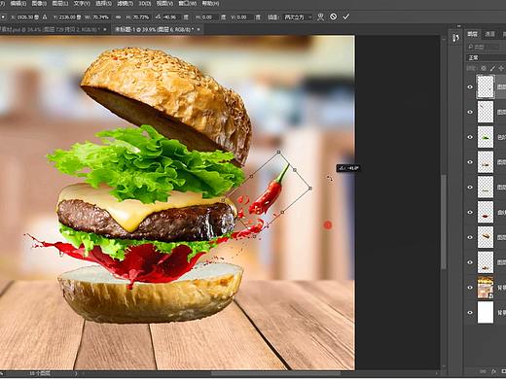Switch to the 通道 panel tab

click(x=489, y=34)
